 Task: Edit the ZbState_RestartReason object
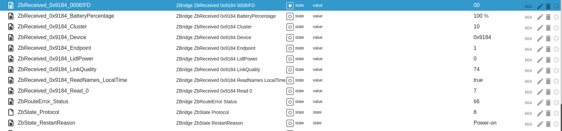540,124
